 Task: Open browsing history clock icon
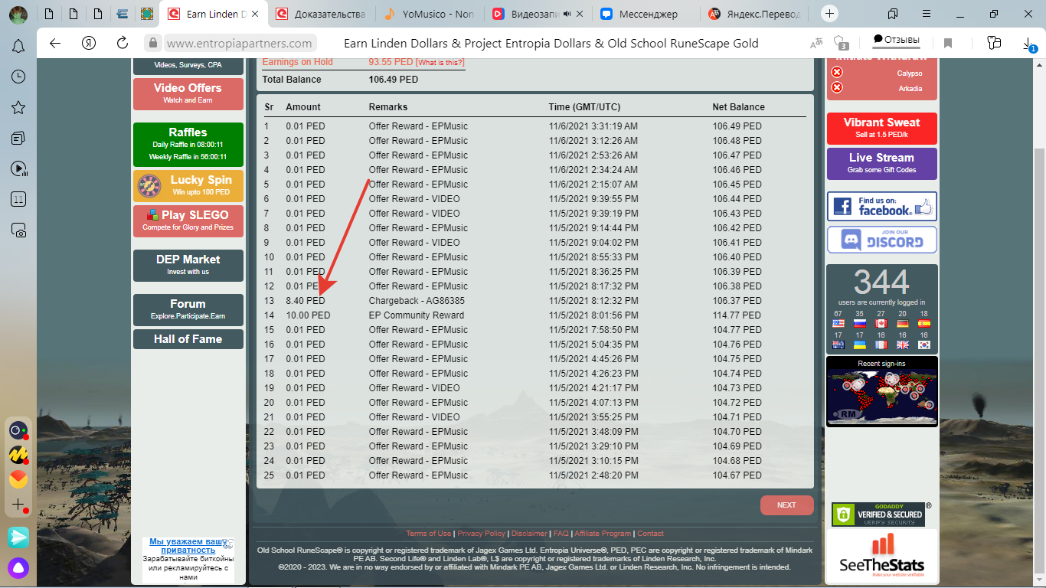[18, 77]
